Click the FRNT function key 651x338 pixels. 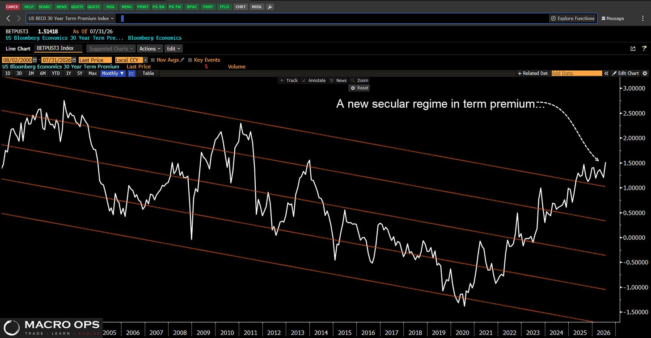tap(208, 7)
